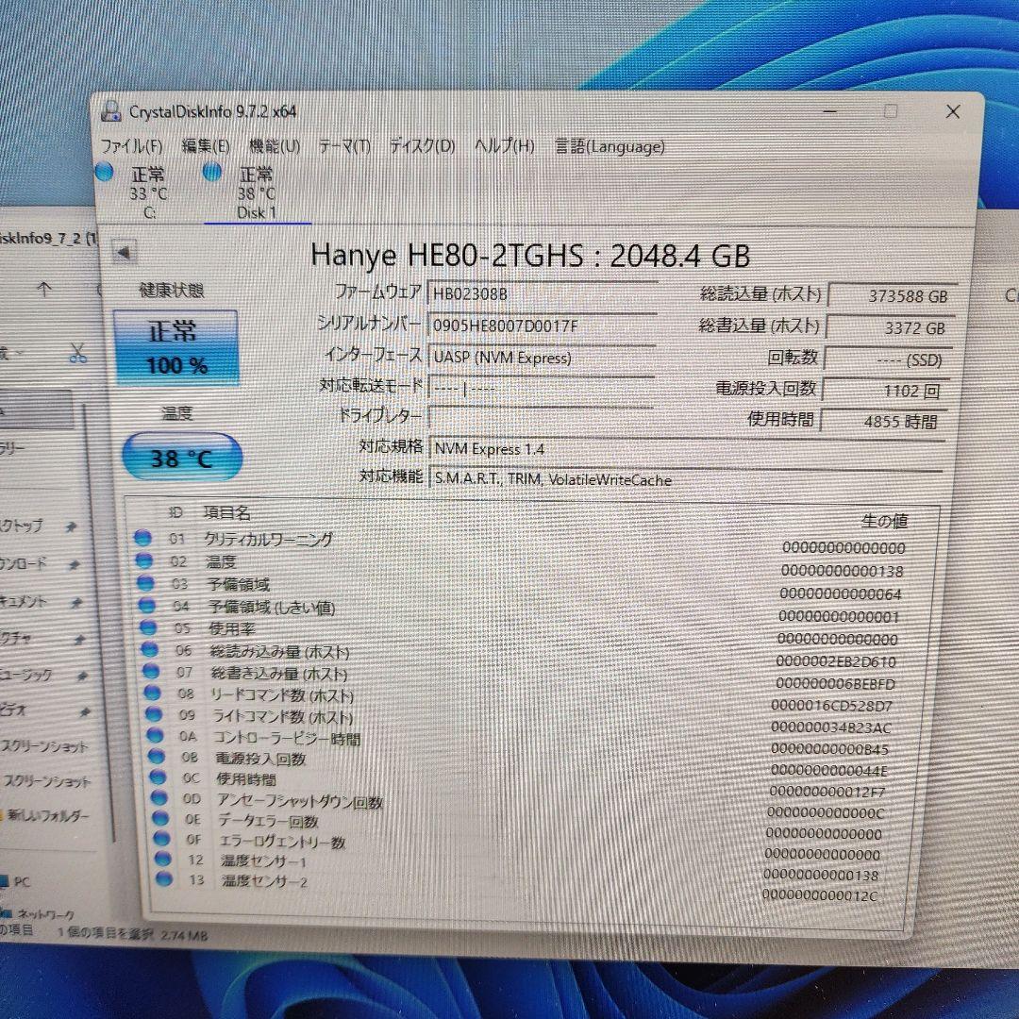The image size is (1019, 1019).
Task: Click the 生の値 column header
Action: [x=884, y=521]
